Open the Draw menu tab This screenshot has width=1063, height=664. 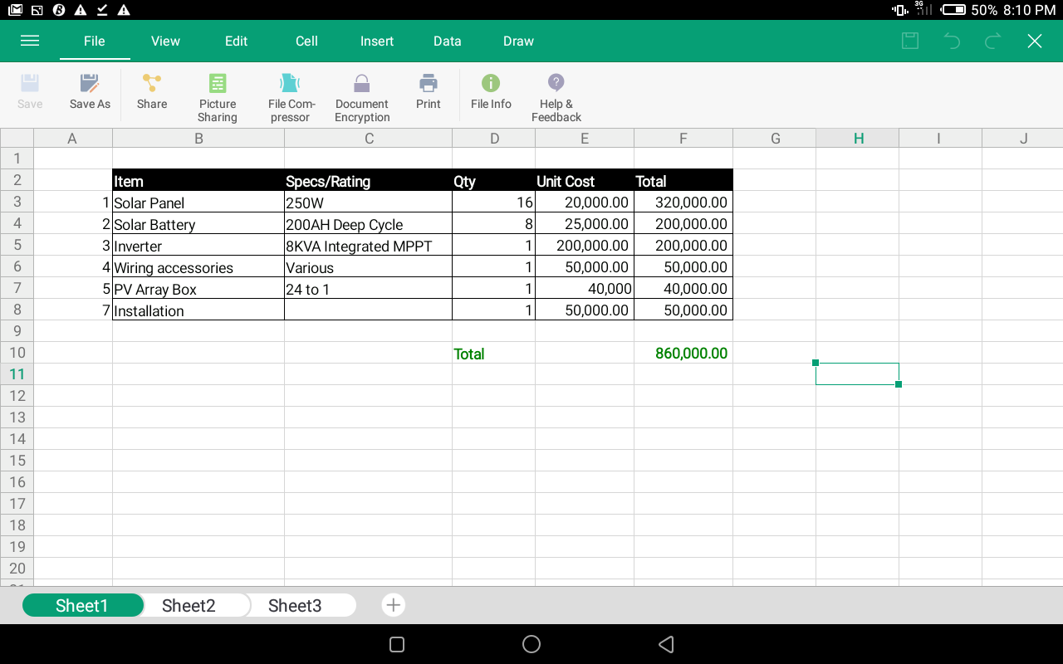(518, 41)
